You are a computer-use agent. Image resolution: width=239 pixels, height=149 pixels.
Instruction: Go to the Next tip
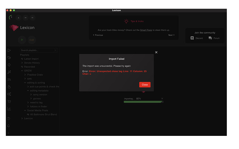click(x=171, y=35)
